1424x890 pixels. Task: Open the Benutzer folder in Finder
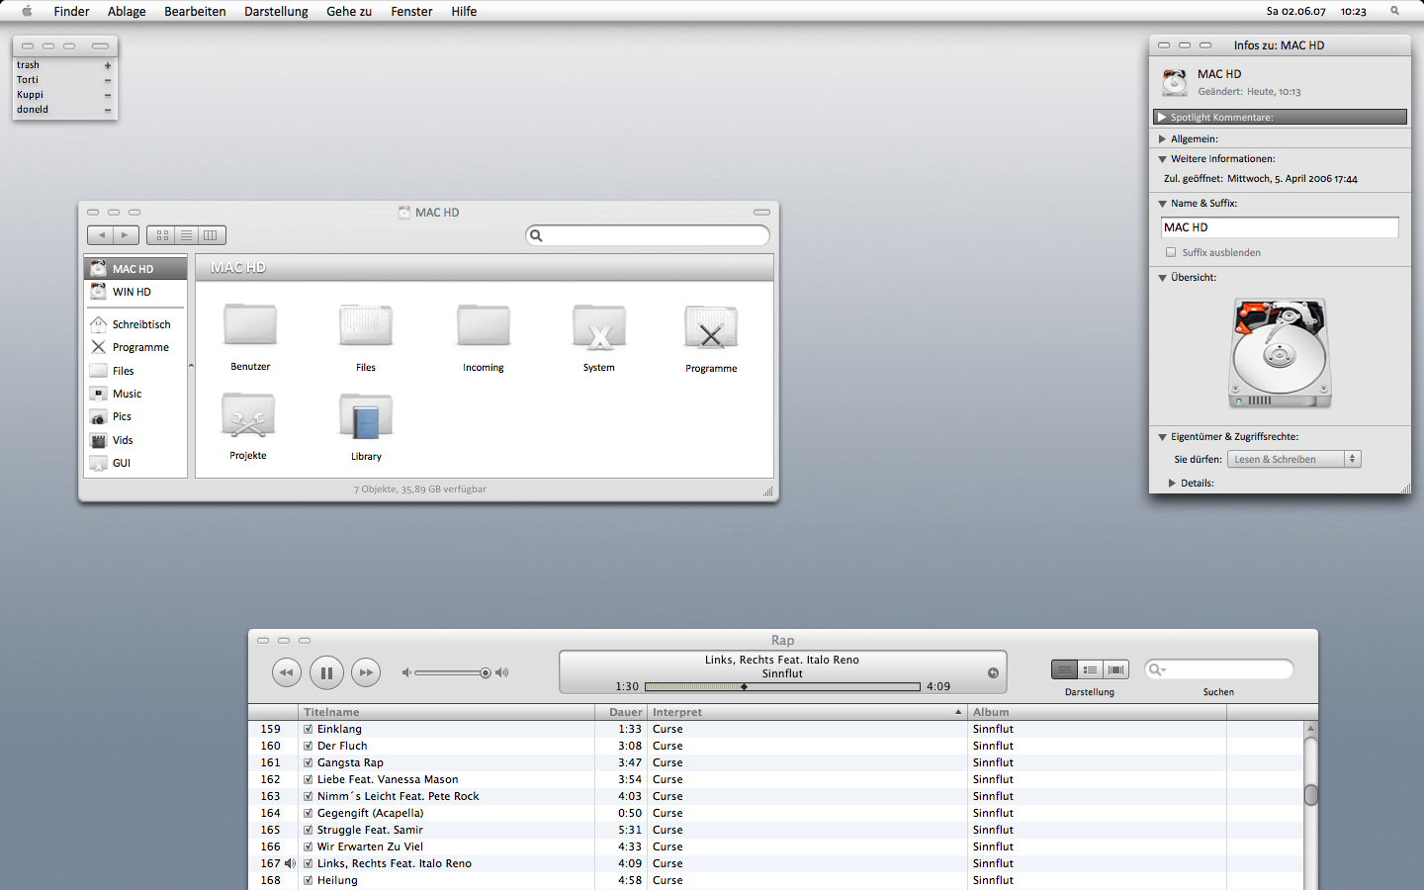click(250, 325)
